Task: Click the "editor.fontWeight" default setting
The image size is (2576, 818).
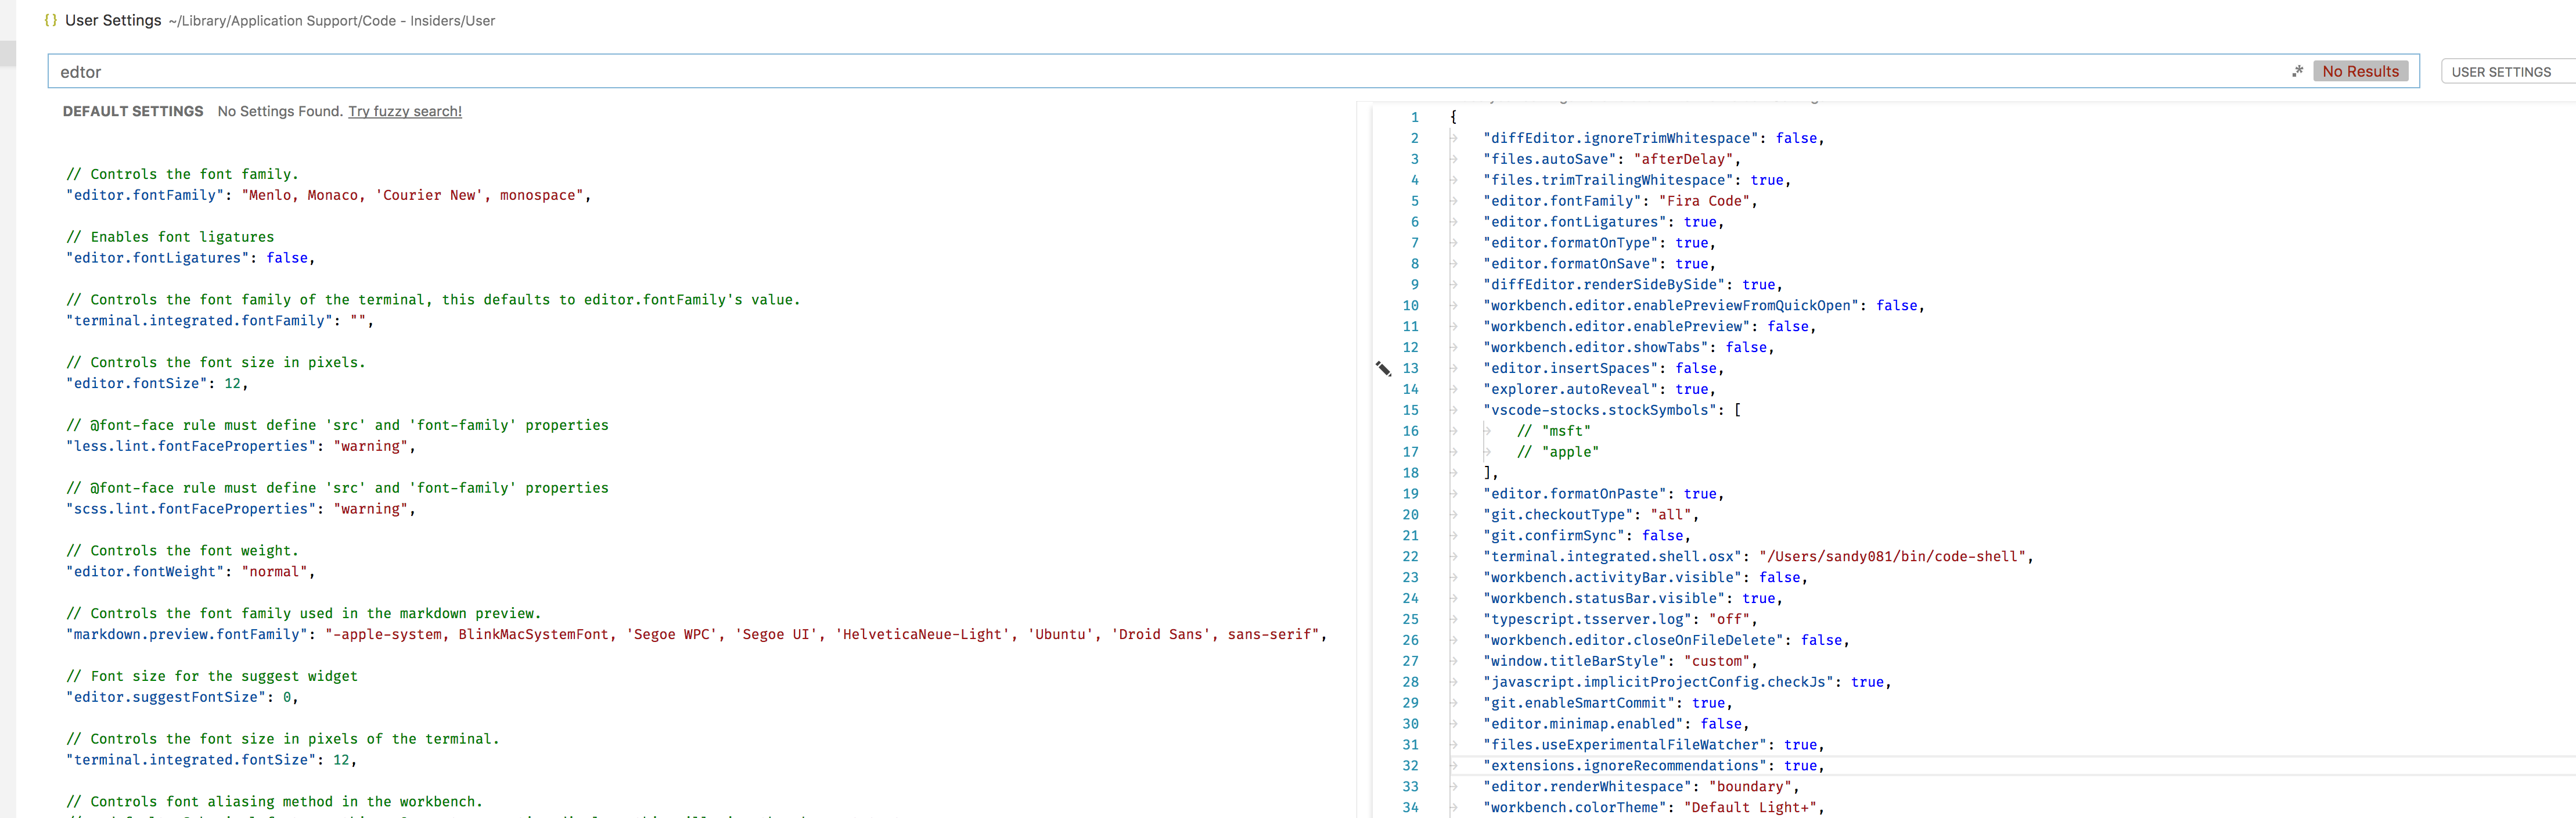Action: click(191, 572)
